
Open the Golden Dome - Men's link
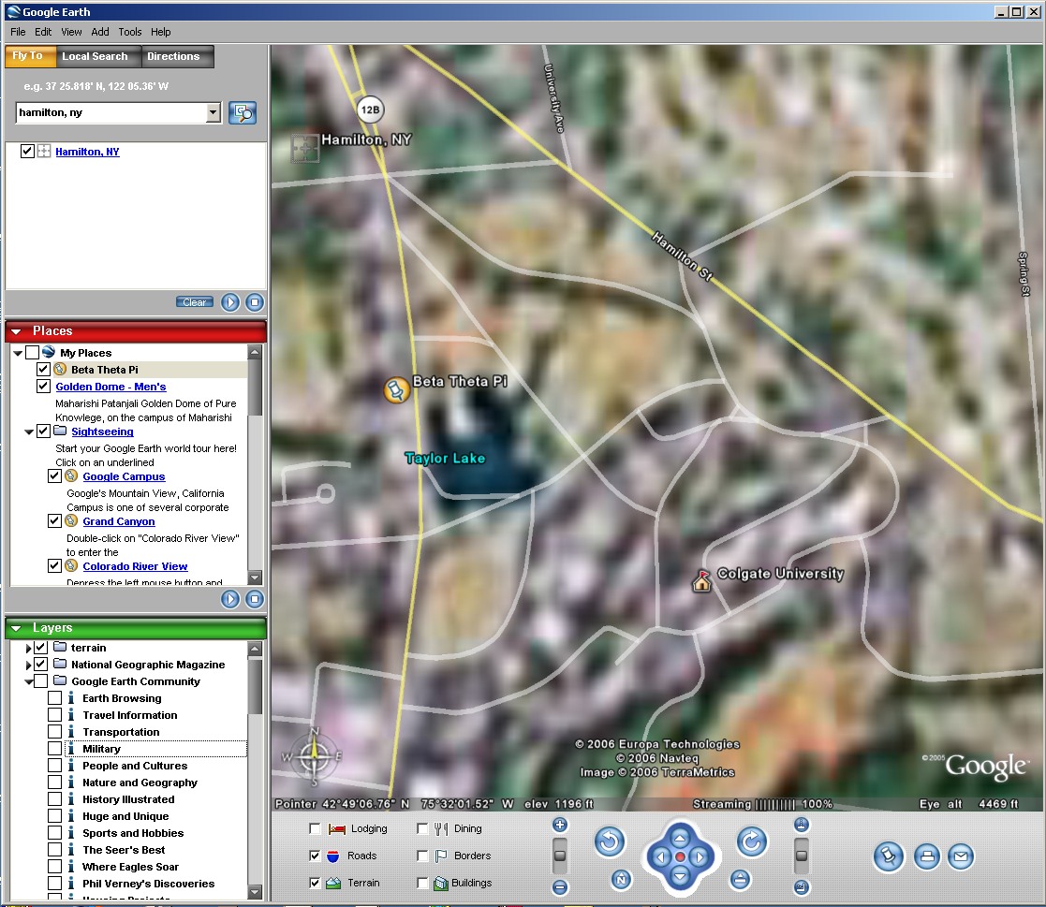coord(110,387)
